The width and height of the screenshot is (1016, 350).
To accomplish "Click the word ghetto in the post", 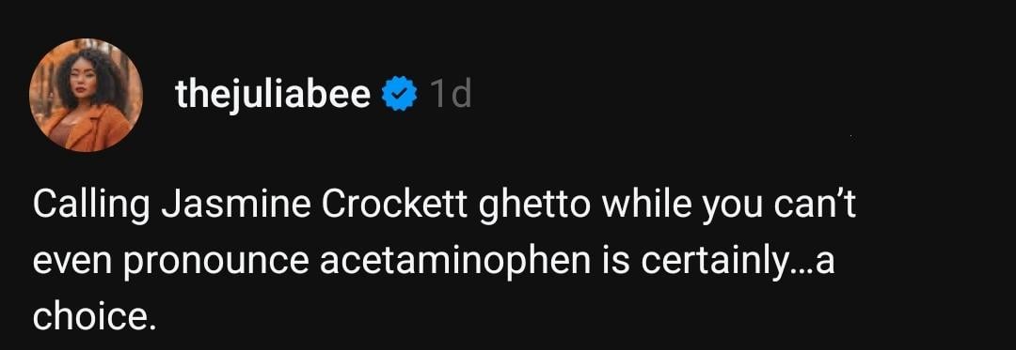I will [x=534, y=207].
